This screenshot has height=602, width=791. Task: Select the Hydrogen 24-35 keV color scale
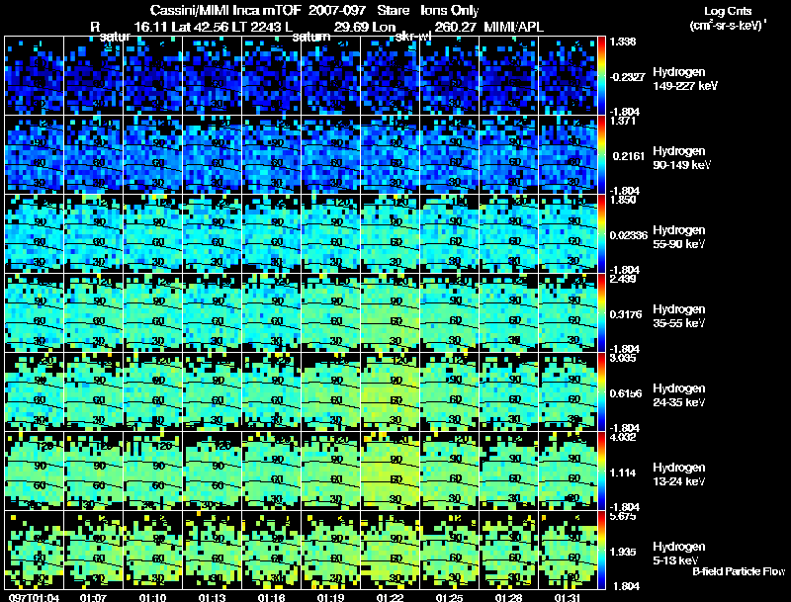coord(602,391)
